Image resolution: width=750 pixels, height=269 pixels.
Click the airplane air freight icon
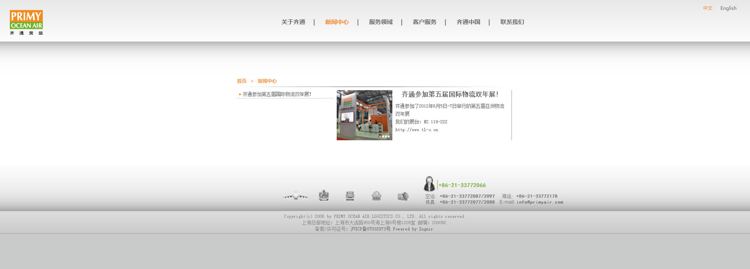[x=296, y=196]
